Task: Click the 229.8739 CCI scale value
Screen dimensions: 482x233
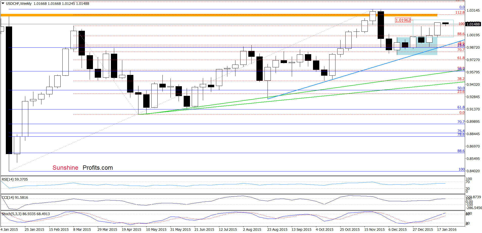Action: (473, 197)
